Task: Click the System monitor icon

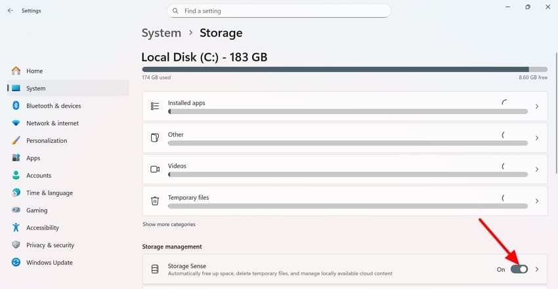Action: (x=16, y=88)
